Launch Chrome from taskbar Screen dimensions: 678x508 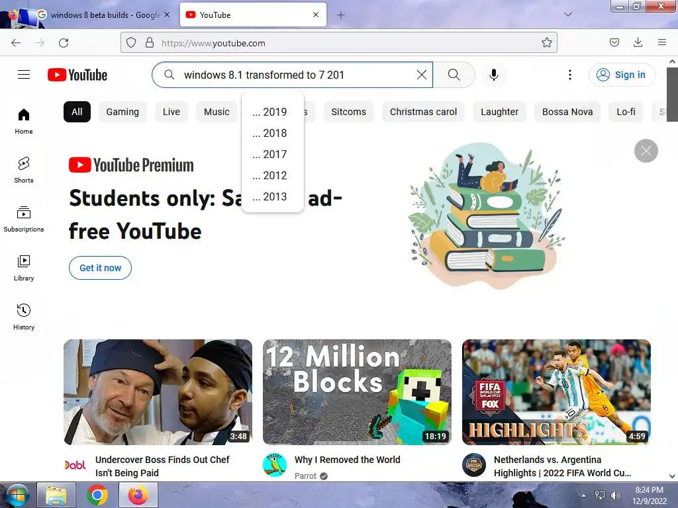(x=97, y=495)
